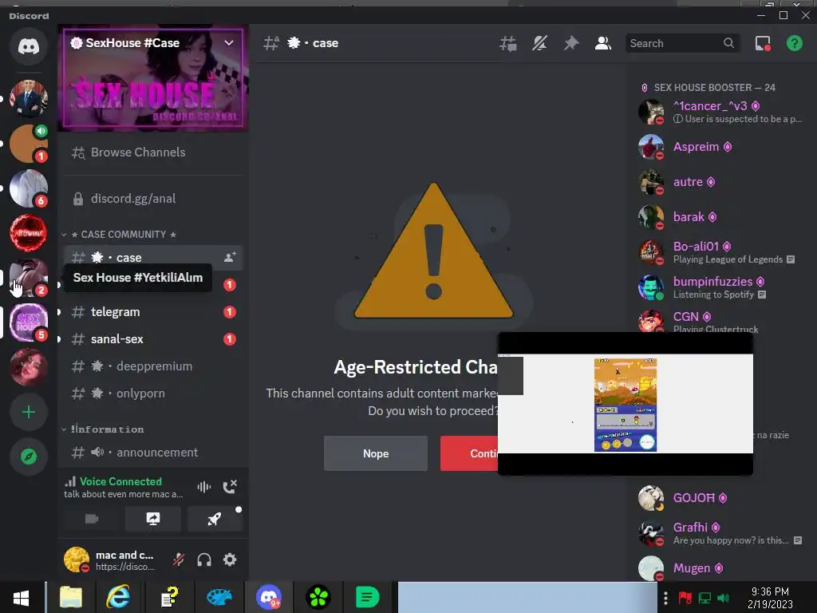Viewport: 817px width, 613px height.
Task: Open Mugen member profile
Action: click(x=721, y=568)
